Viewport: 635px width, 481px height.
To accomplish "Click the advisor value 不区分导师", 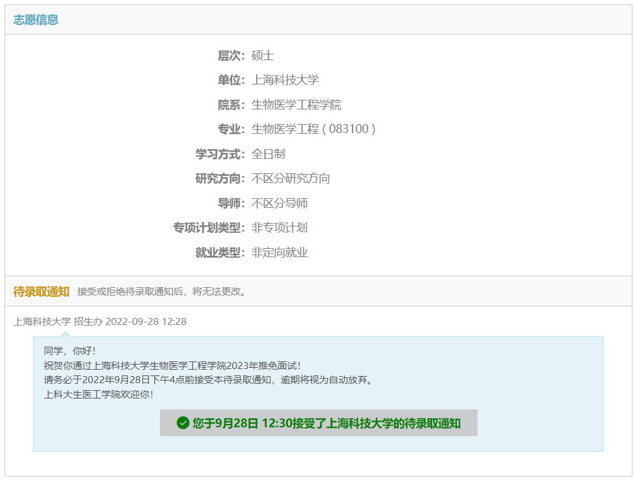I will point(280,203).
